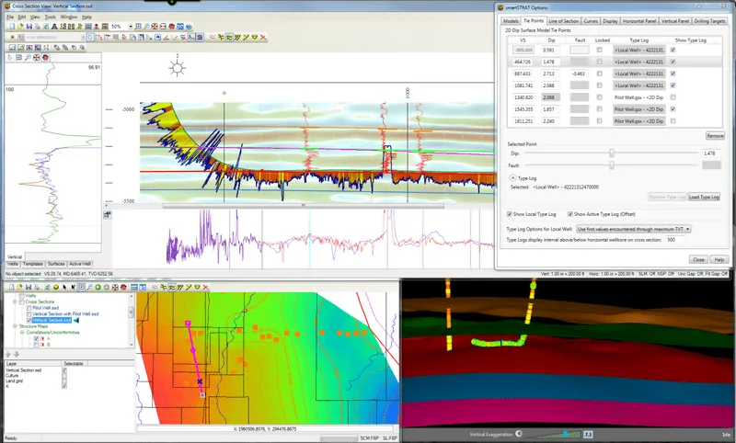This screenshot has width=736, height=443.
Task: Open the no selection dropdown in the second toolbar
Action: pos(83,37)
